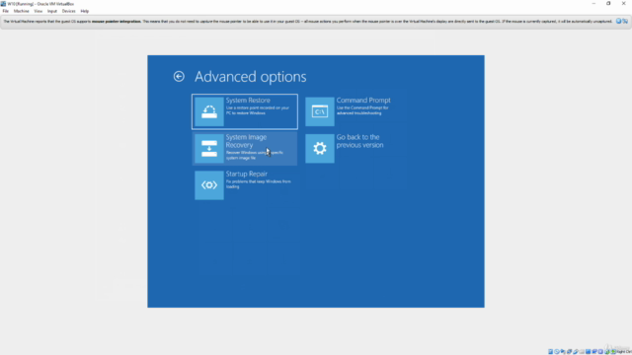Click the audio status bar icon
632x355 pixels.
[x=563, y=351]
